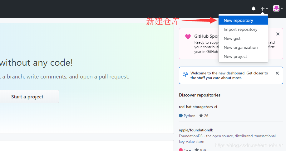Image resolution: width=286 pixels, height=151 pixels.
Task: Click the Welcome to the new dashboard text
Action: pos(229,75)
